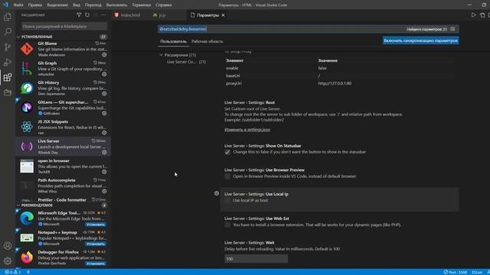The width and height of the screenshot is (490, 275).
Task: Click the Visual Studio Code logo icon
Action: pyautogui.click(x=5, y=5)
